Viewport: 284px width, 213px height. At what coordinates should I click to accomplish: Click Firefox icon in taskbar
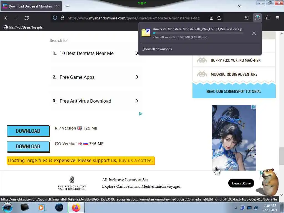76,207
